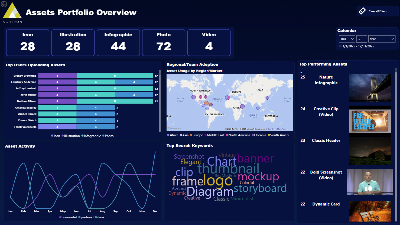400x225 pixels.
Task: Click the calendar number input field
Action: pos(362,39)
